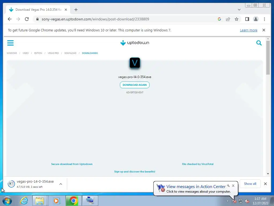This screenshot has width=274, height=206.
Task: Click Sign up and discover the benefits
Action: 135,172
